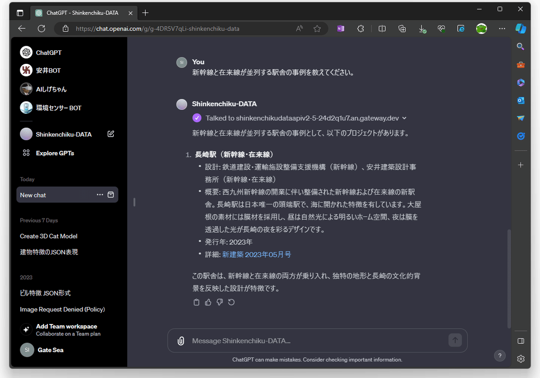Screen dimensions: 540x378
Task: Click the attach file paperclip icon
Action: click(x=180, y=341)
